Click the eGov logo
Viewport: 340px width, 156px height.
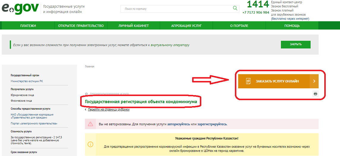coord(20,9)
